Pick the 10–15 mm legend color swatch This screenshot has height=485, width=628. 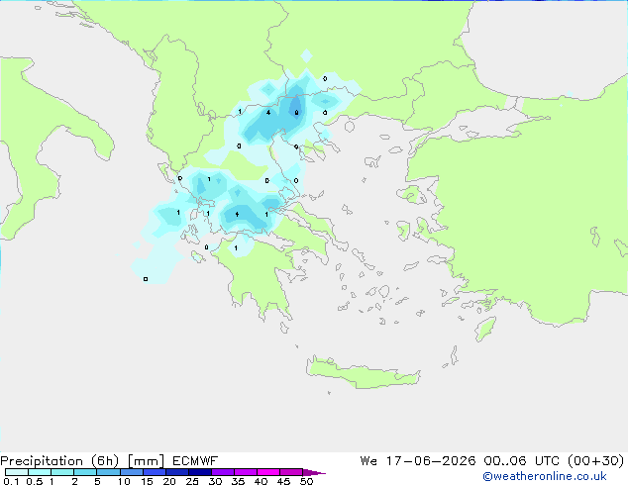[131, 472]
